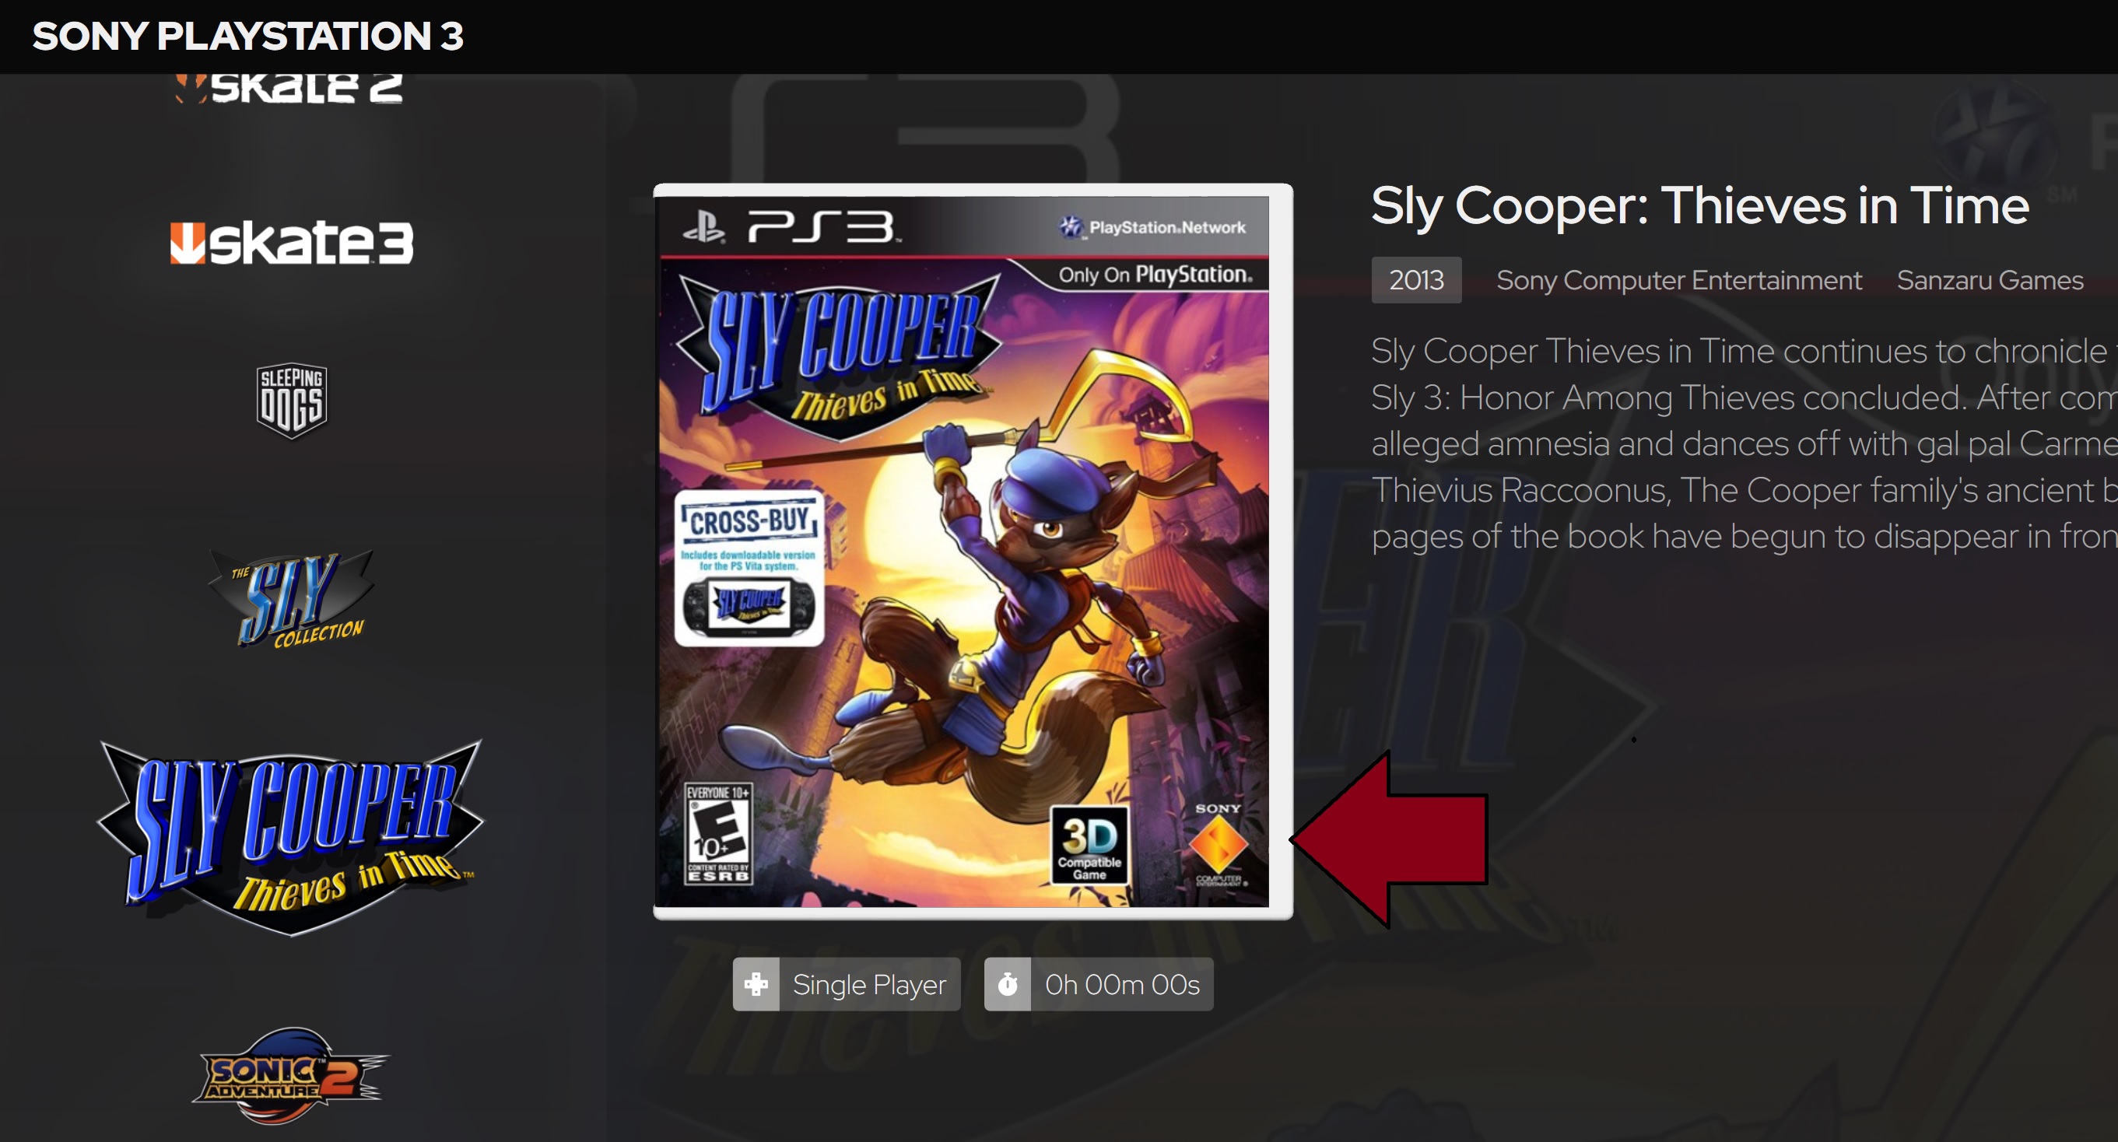Click the gamepad icon beside Single Player
This screenshot has height=1142, width=2118.
[x=756, y=984]
